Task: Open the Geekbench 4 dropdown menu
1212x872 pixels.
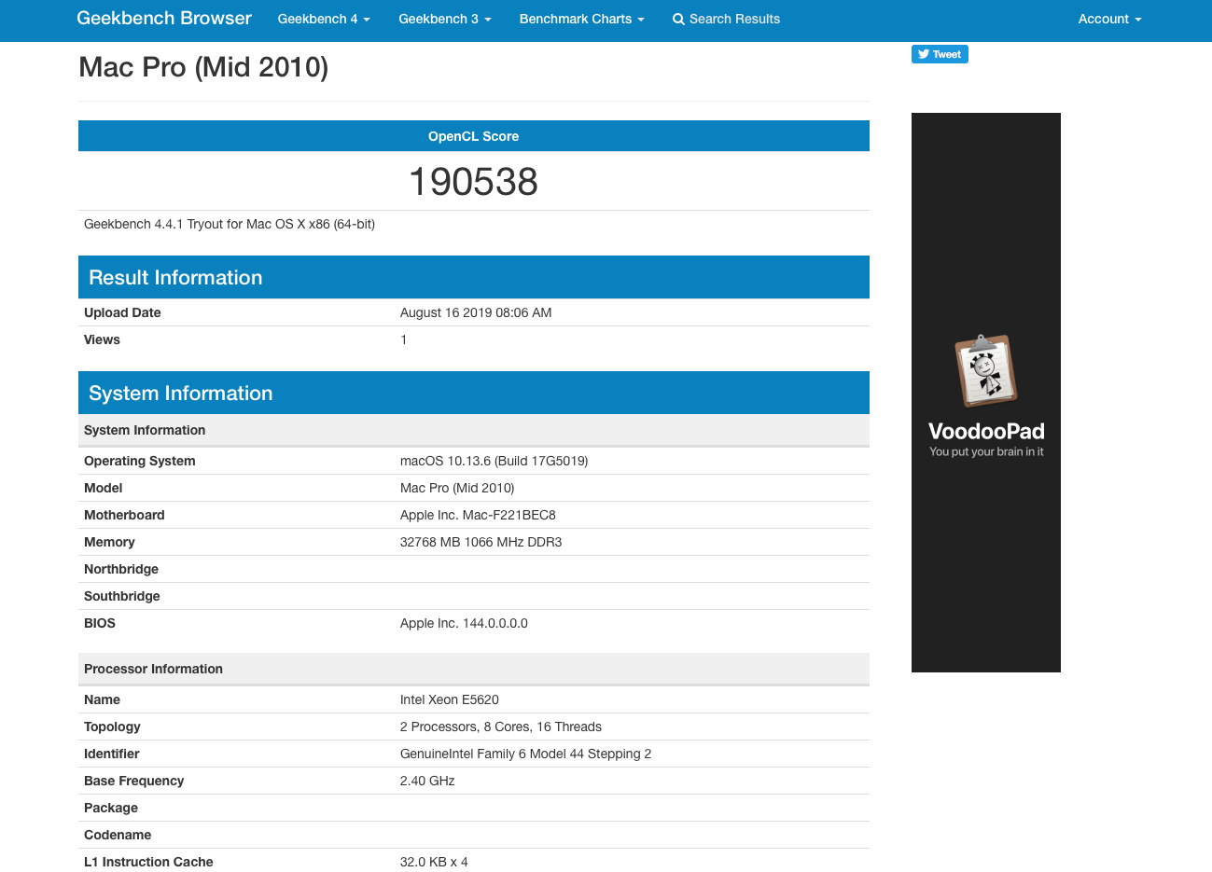Action: 324,19
